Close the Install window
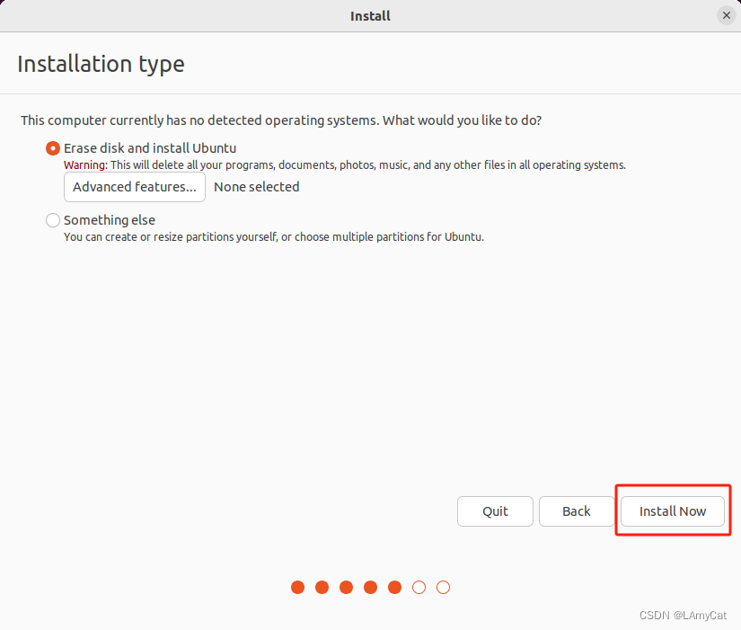 pos(727,15)
